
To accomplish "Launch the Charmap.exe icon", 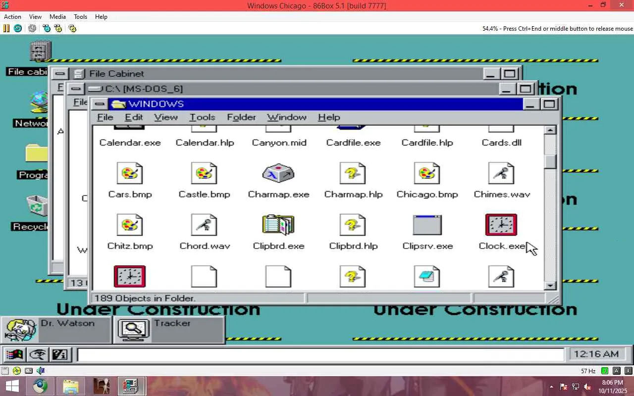I will tap(278, 173).
